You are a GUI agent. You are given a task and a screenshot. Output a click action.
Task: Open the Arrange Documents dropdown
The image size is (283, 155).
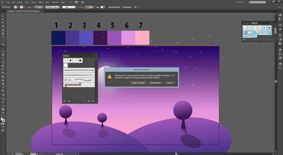(x=77, y=2)
